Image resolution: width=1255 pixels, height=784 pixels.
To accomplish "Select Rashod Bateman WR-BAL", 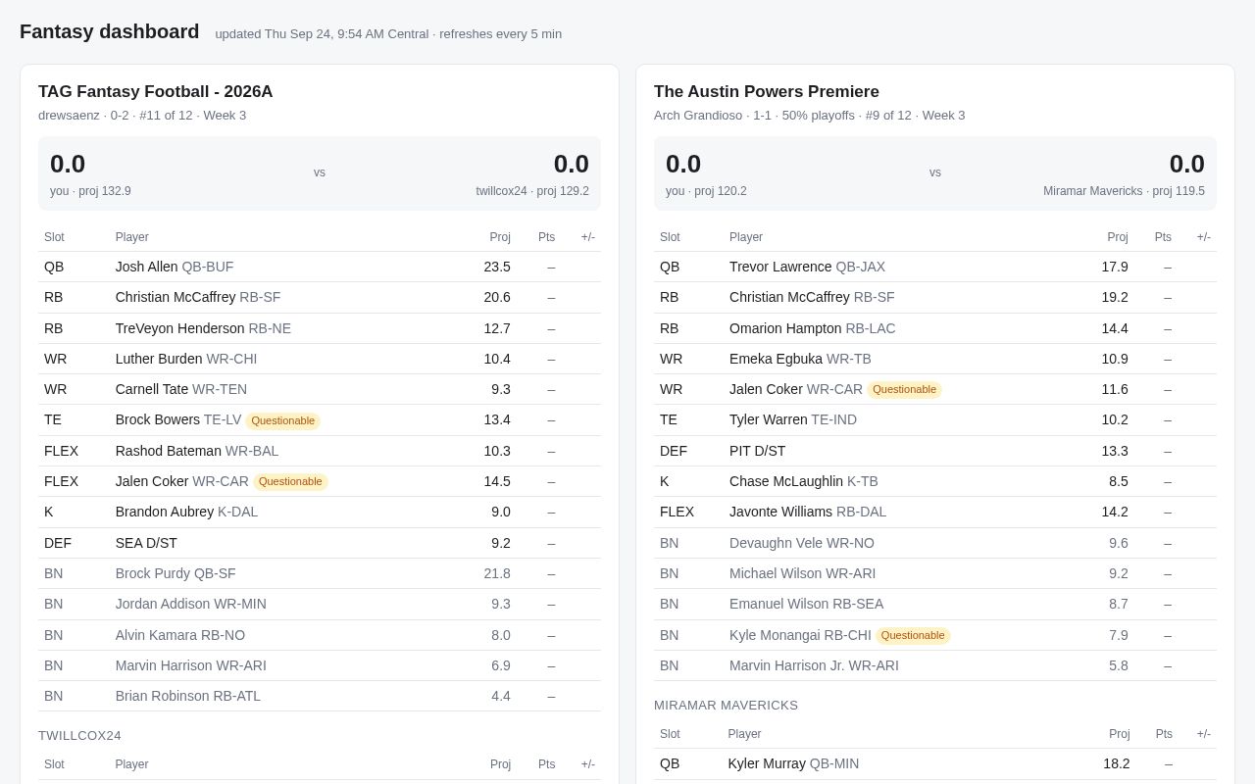I will click(x=197, y=451).
